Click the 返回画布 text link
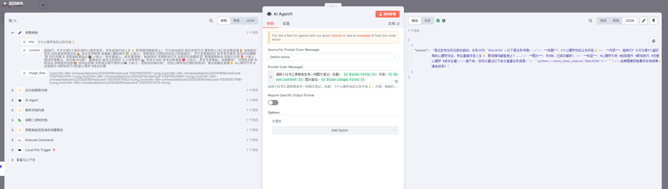Screen dimensions: 668x189 (16, 3)
